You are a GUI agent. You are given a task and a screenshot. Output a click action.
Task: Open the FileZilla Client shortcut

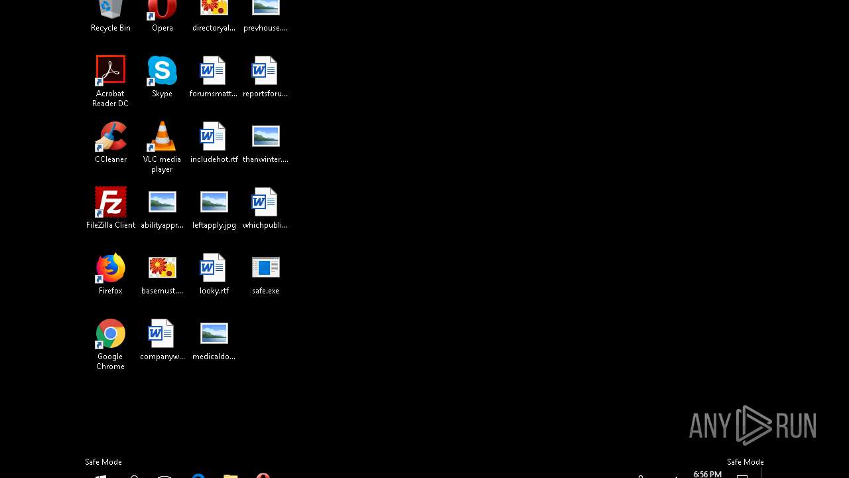pyautogui.click(x=110, y=208)
